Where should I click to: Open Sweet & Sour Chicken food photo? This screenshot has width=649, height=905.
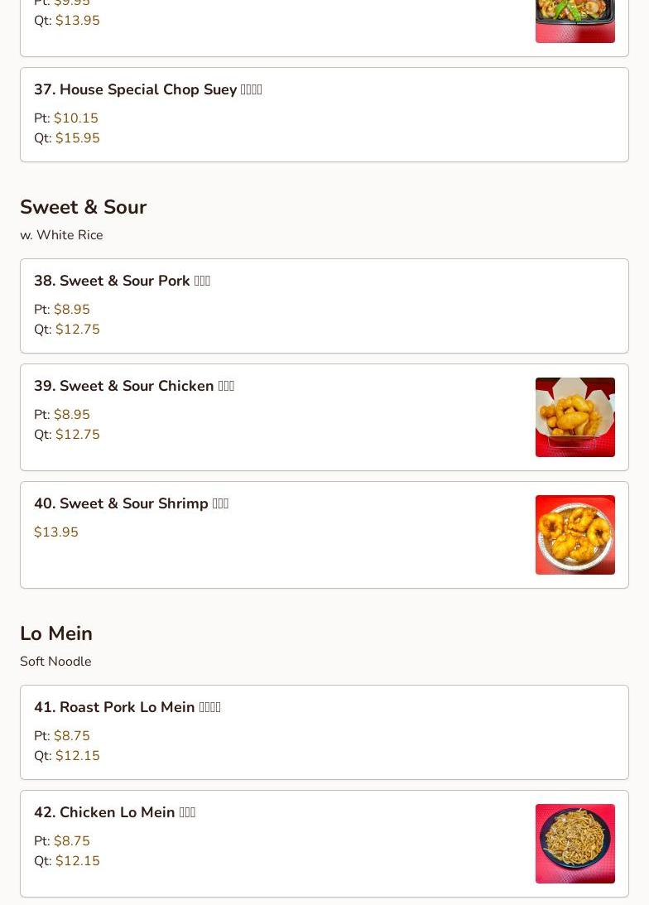click(574, 416)
